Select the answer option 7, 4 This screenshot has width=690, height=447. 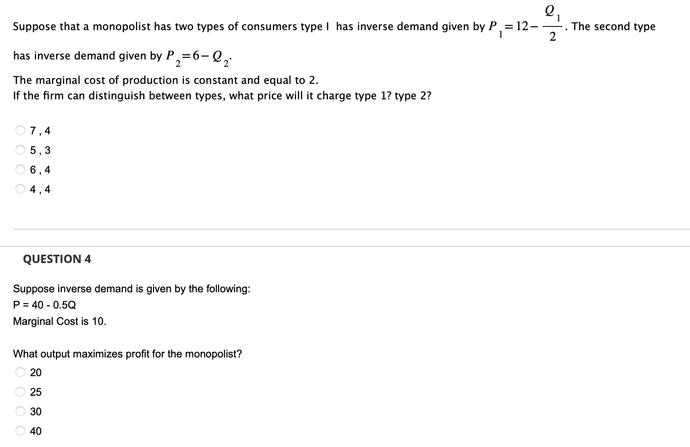coord(20,130)
